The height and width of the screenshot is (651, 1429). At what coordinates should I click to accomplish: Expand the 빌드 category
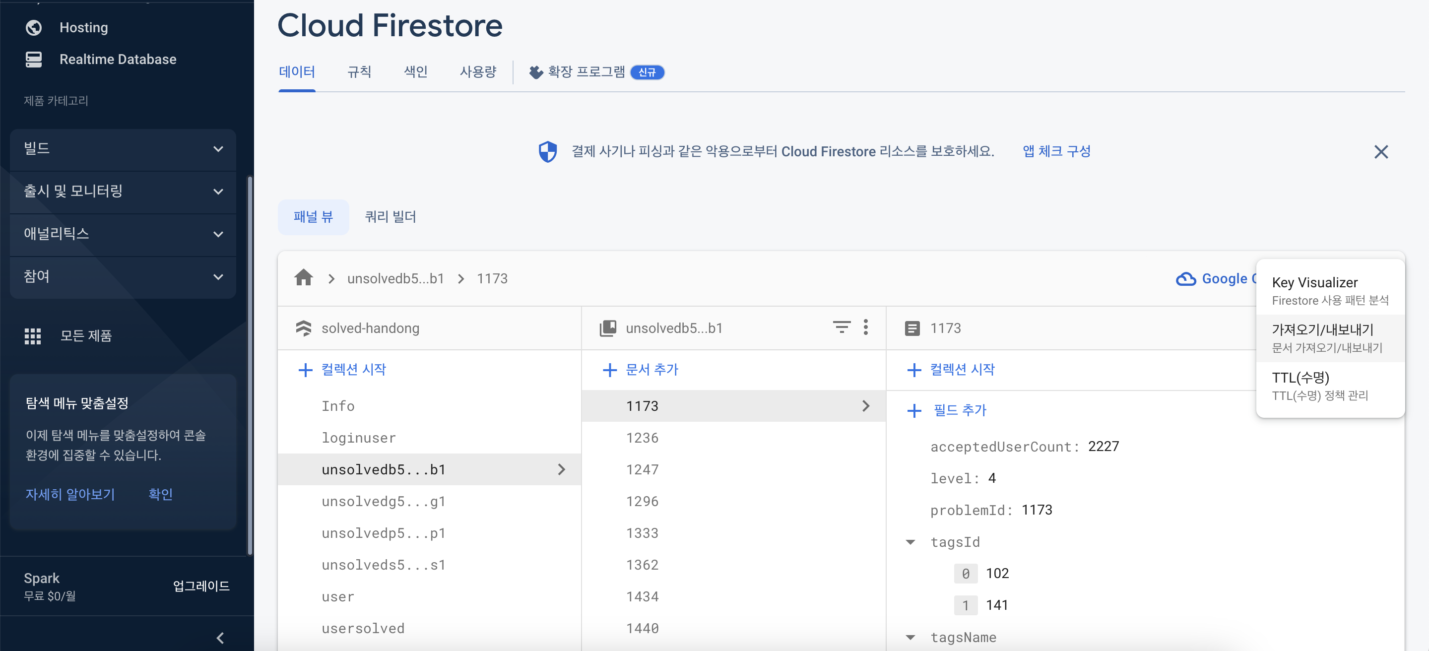pos(123,149)
